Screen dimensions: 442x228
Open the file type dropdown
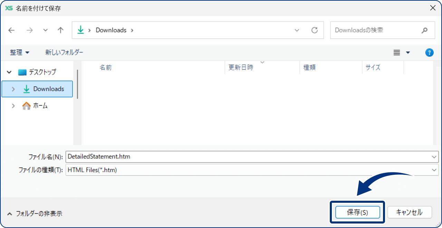pyautogui.click(x=434, y=170)
